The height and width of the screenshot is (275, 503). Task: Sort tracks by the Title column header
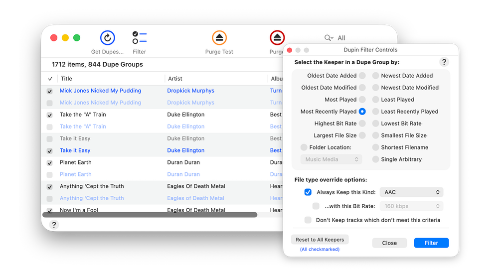pos(110,79)
